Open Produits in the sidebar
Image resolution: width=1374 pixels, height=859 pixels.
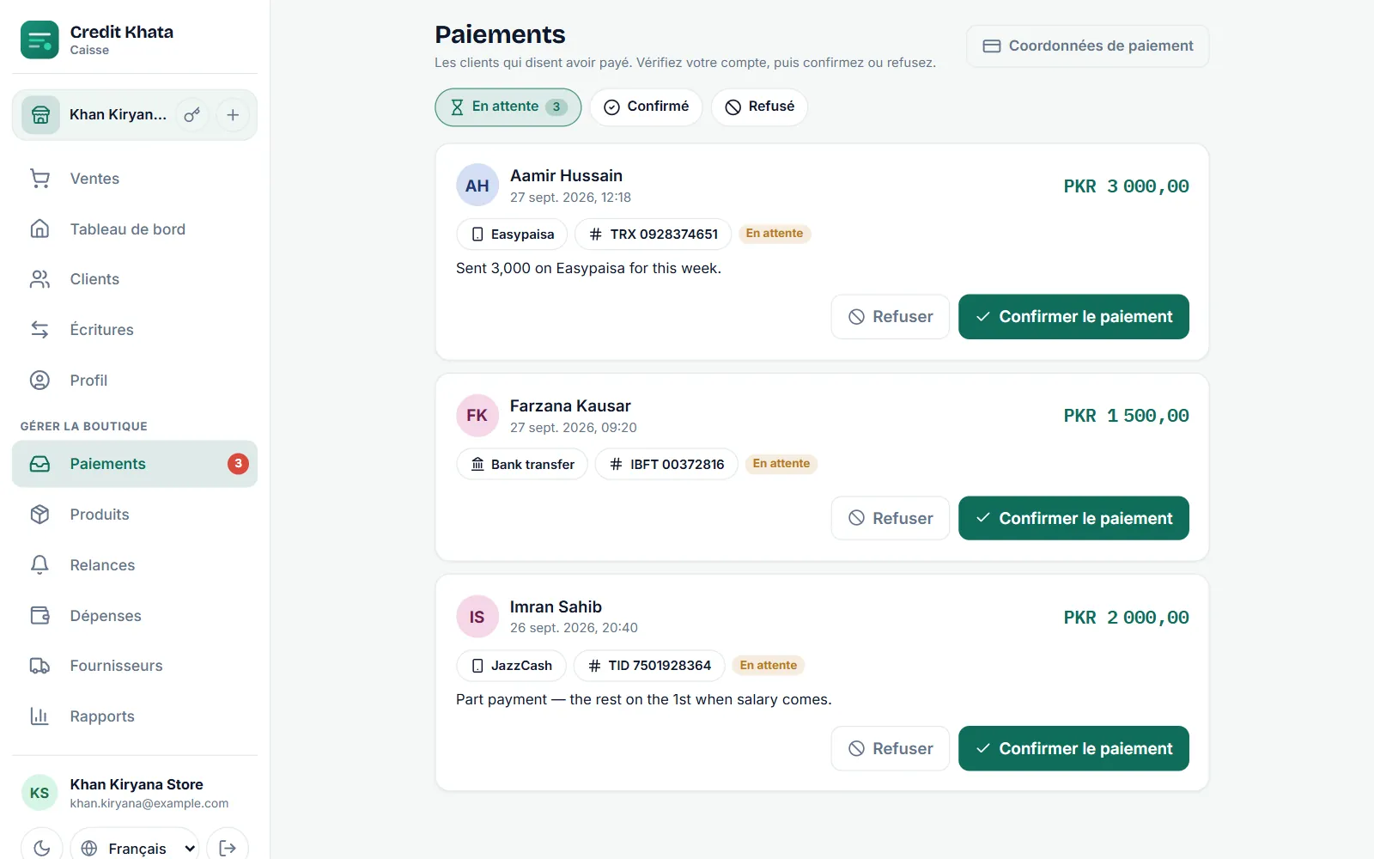135,515
